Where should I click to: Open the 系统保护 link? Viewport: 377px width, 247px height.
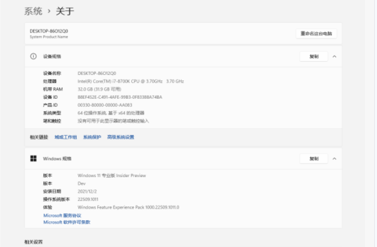coord(92,137)
